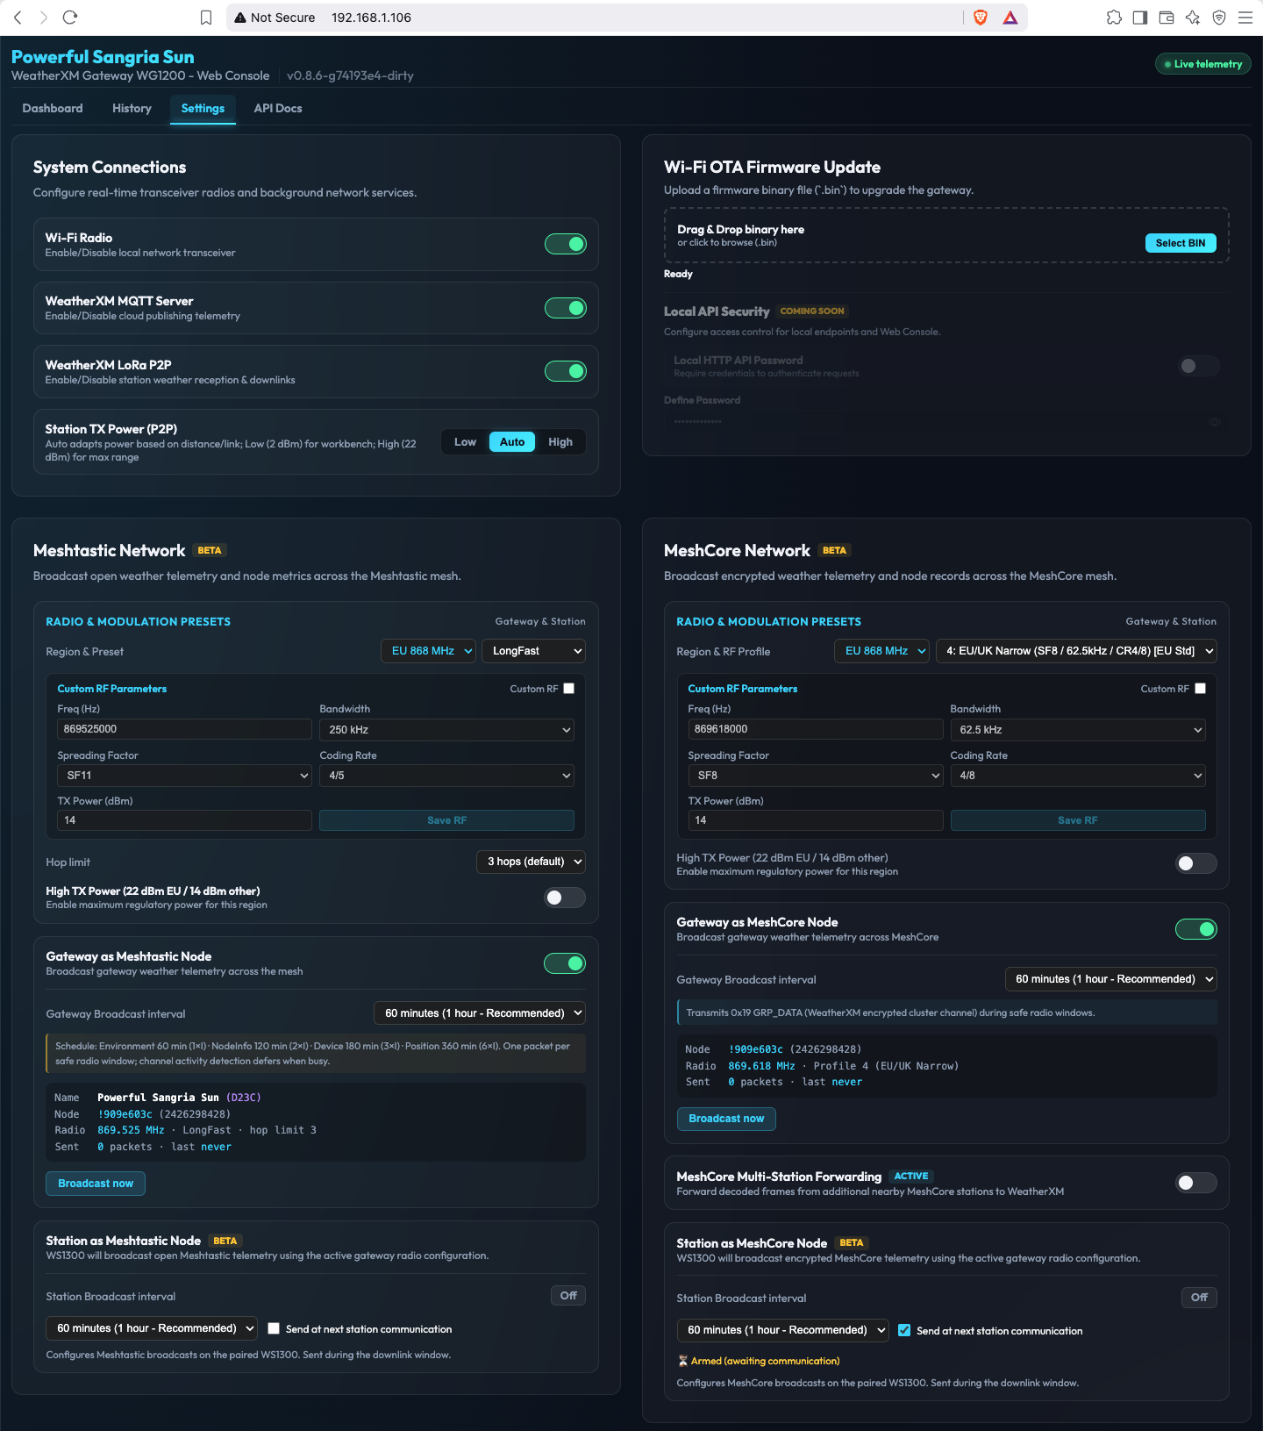The image size is (1263, 1431).
Task: Click Meshtastic Save RF button
Action: [446, 820]
